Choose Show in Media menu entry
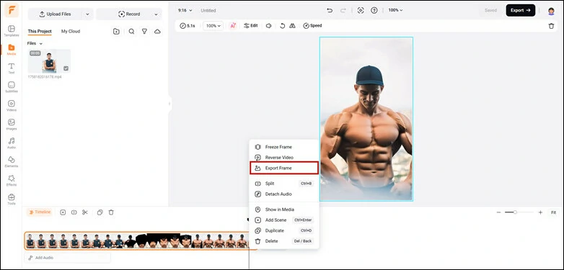The width and height of the screenshot is (564, 270). (x=283, y=210)
